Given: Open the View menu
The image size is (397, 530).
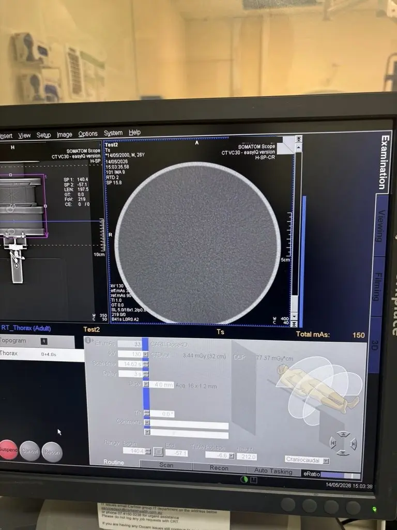Looking at the screenshot, I should click(x=24, y=136).
